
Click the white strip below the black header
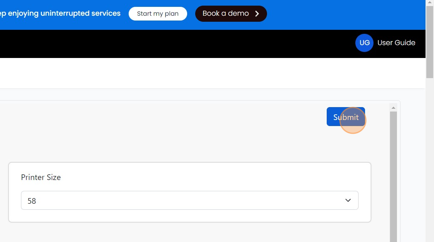tap(202, 73)
